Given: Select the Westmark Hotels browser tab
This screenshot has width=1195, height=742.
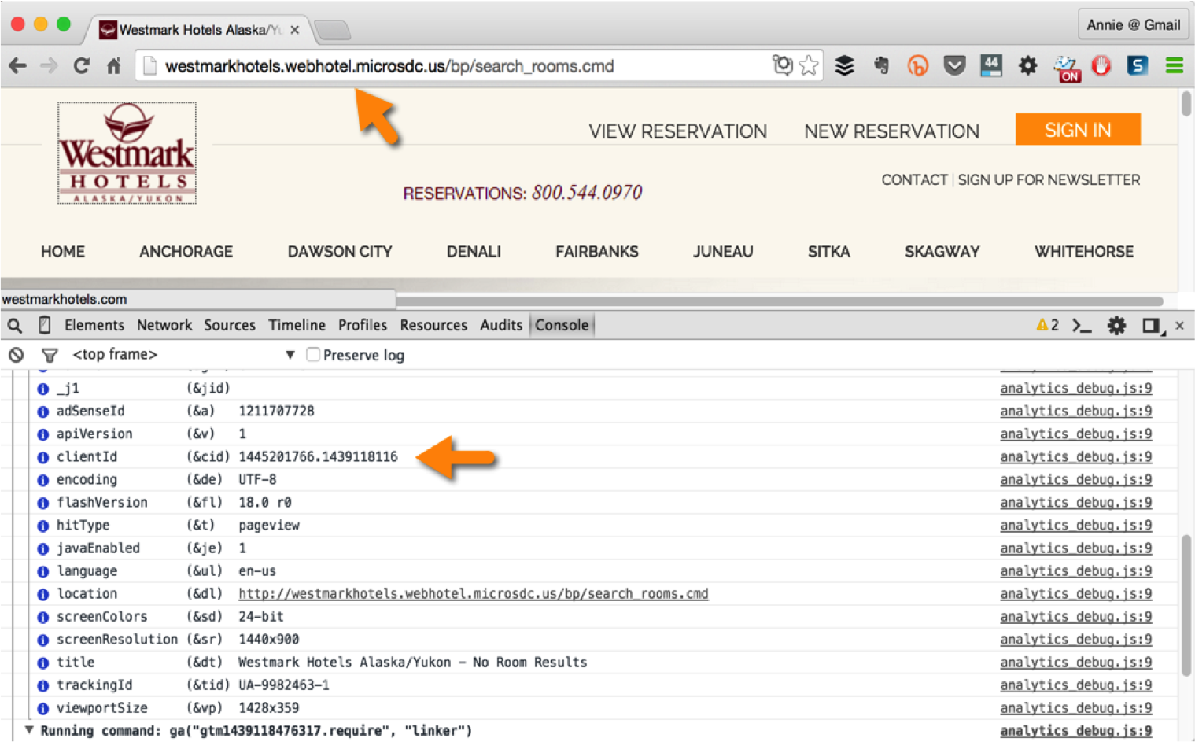Looking at the screenshot, I should pos(197,30).
